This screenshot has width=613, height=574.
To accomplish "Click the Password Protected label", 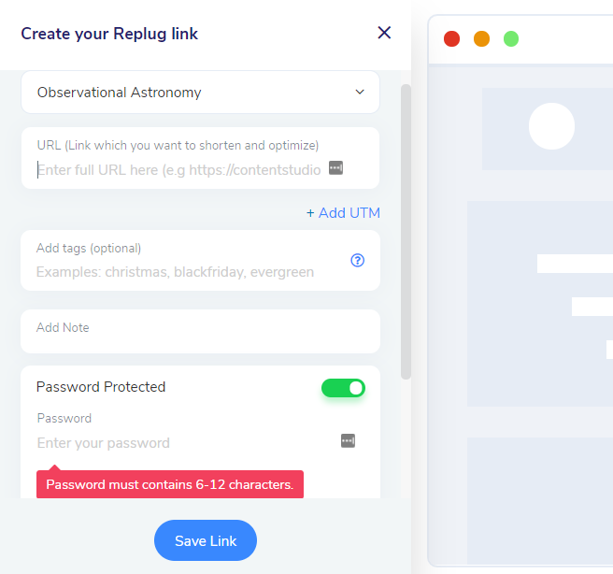I will click(101, 387).
